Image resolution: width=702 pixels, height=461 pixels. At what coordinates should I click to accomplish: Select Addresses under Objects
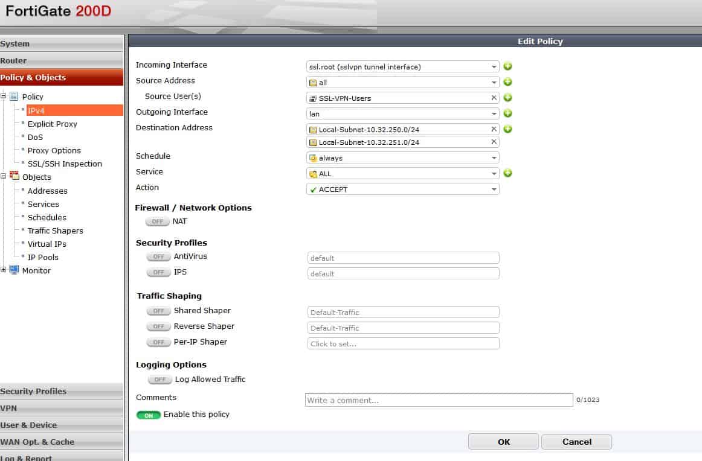(48, 191)
